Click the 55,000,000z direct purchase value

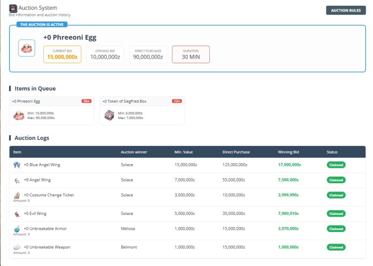coord(234,180)
